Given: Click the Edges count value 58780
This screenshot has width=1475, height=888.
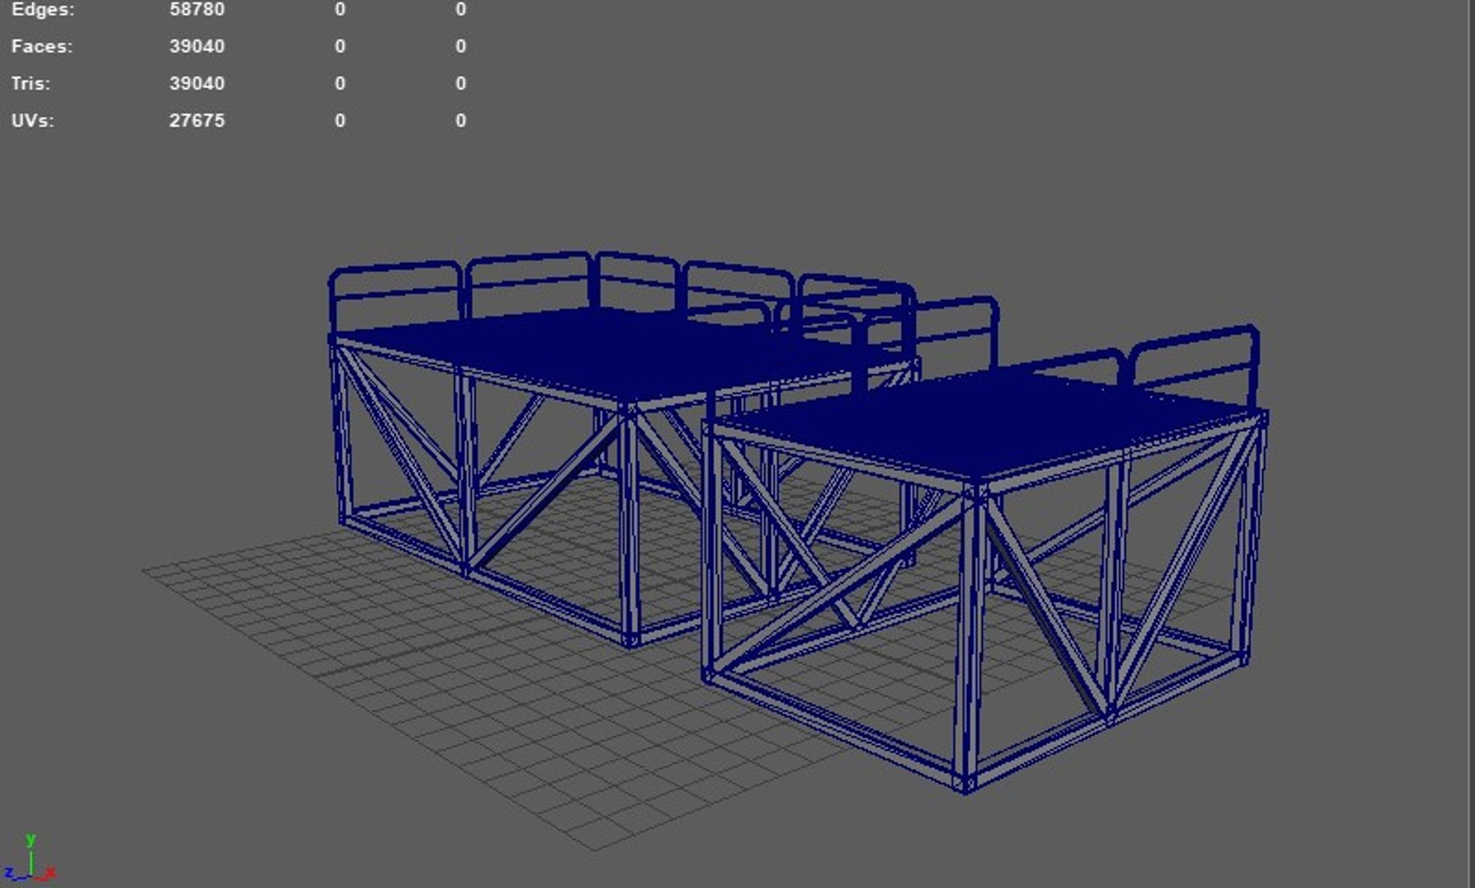Looking at the screenshot, I should [x=197, y=10].
